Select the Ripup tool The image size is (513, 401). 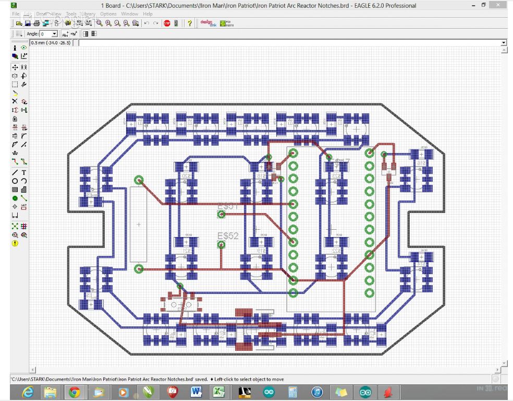(x=23, y=161)
